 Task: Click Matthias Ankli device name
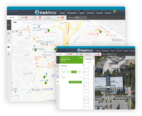(65, 59)
